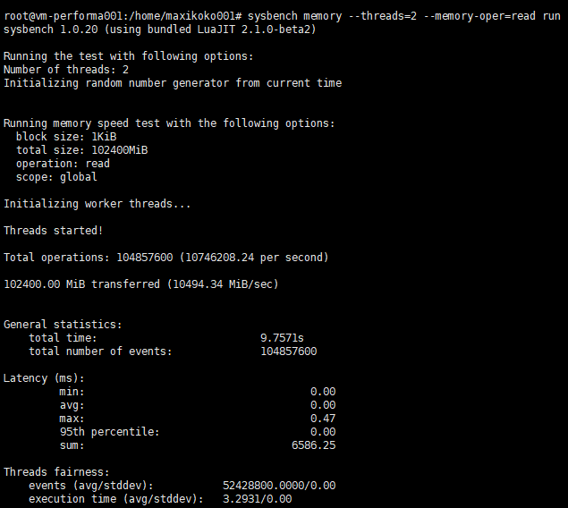Viewport: 568px width, 508px height.
Task: Click the 'Number of threads: 2' line
Action: (66, 70)
